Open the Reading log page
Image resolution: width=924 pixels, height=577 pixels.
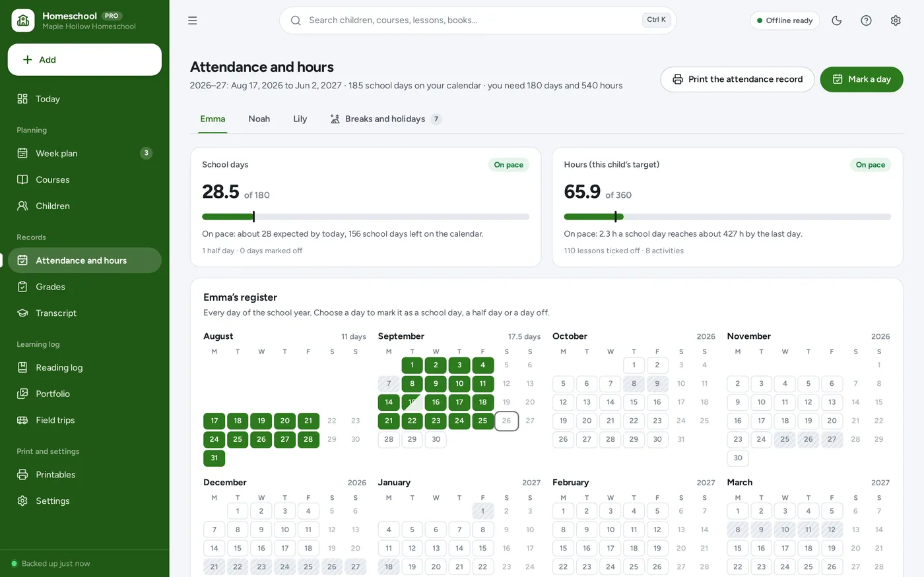coord(84,367)
